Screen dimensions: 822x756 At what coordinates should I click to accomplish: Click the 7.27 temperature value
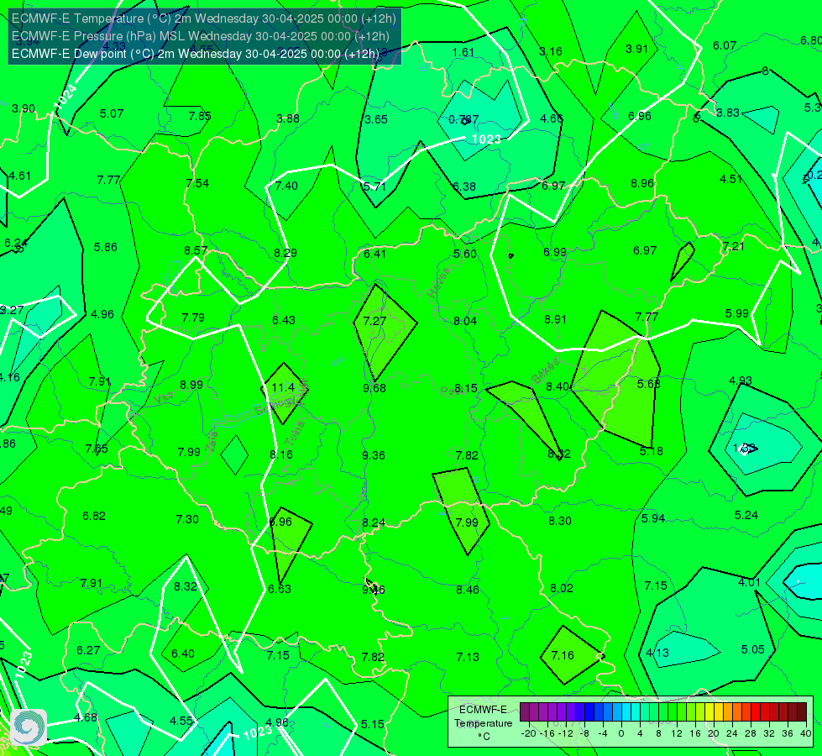(374, 321)
